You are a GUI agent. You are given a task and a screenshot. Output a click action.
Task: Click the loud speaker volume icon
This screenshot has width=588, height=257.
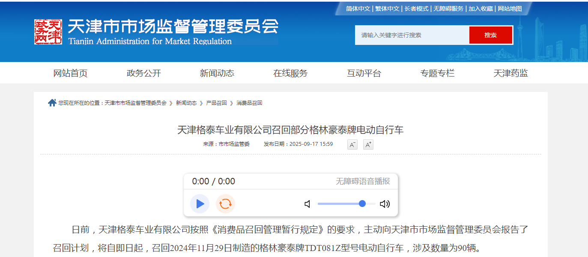pyautogui.click(x=385, y=204)
